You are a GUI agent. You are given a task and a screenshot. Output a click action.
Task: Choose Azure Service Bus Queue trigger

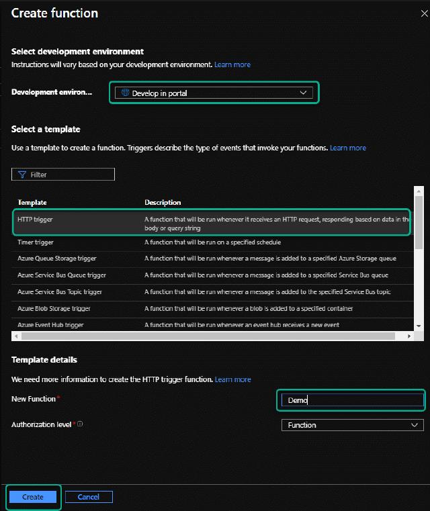(x=62, y=275)
